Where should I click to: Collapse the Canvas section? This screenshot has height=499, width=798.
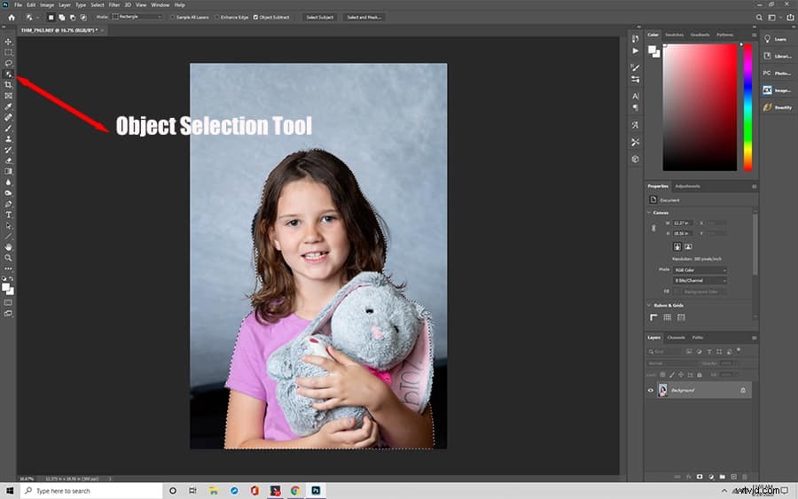click(649, 213)
